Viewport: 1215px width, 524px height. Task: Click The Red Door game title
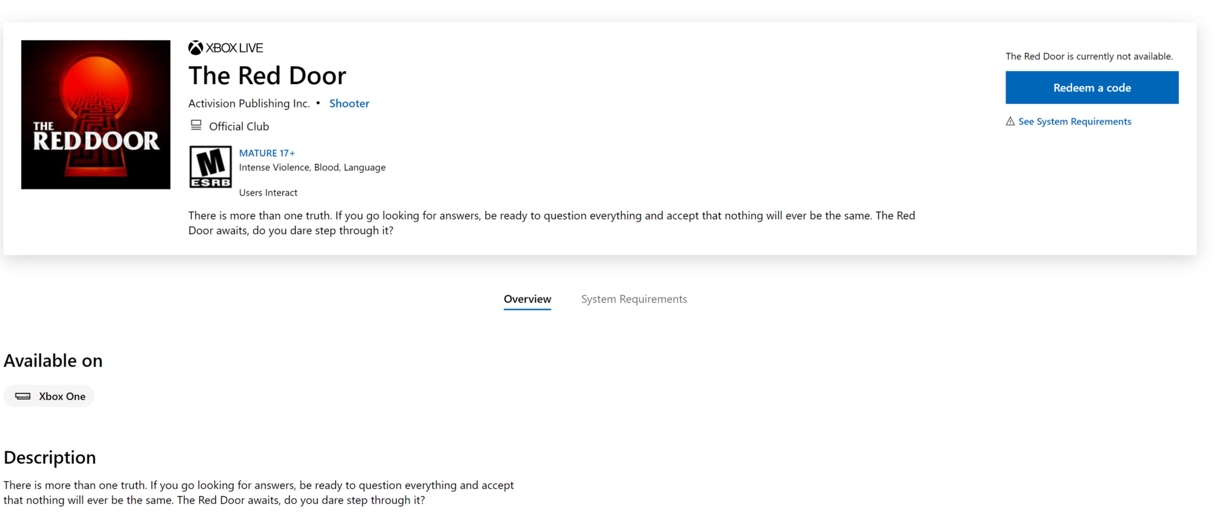(x=267, y=76)
